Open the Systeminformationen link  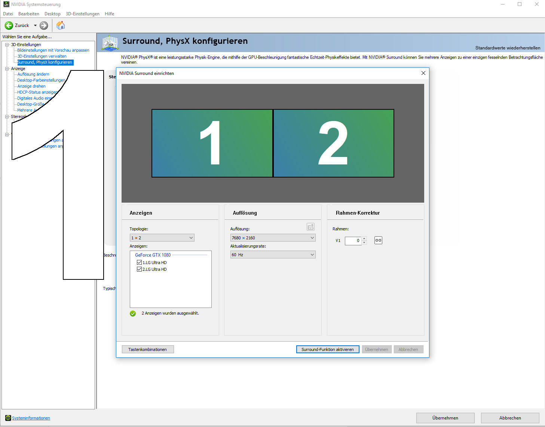[31, 418]
